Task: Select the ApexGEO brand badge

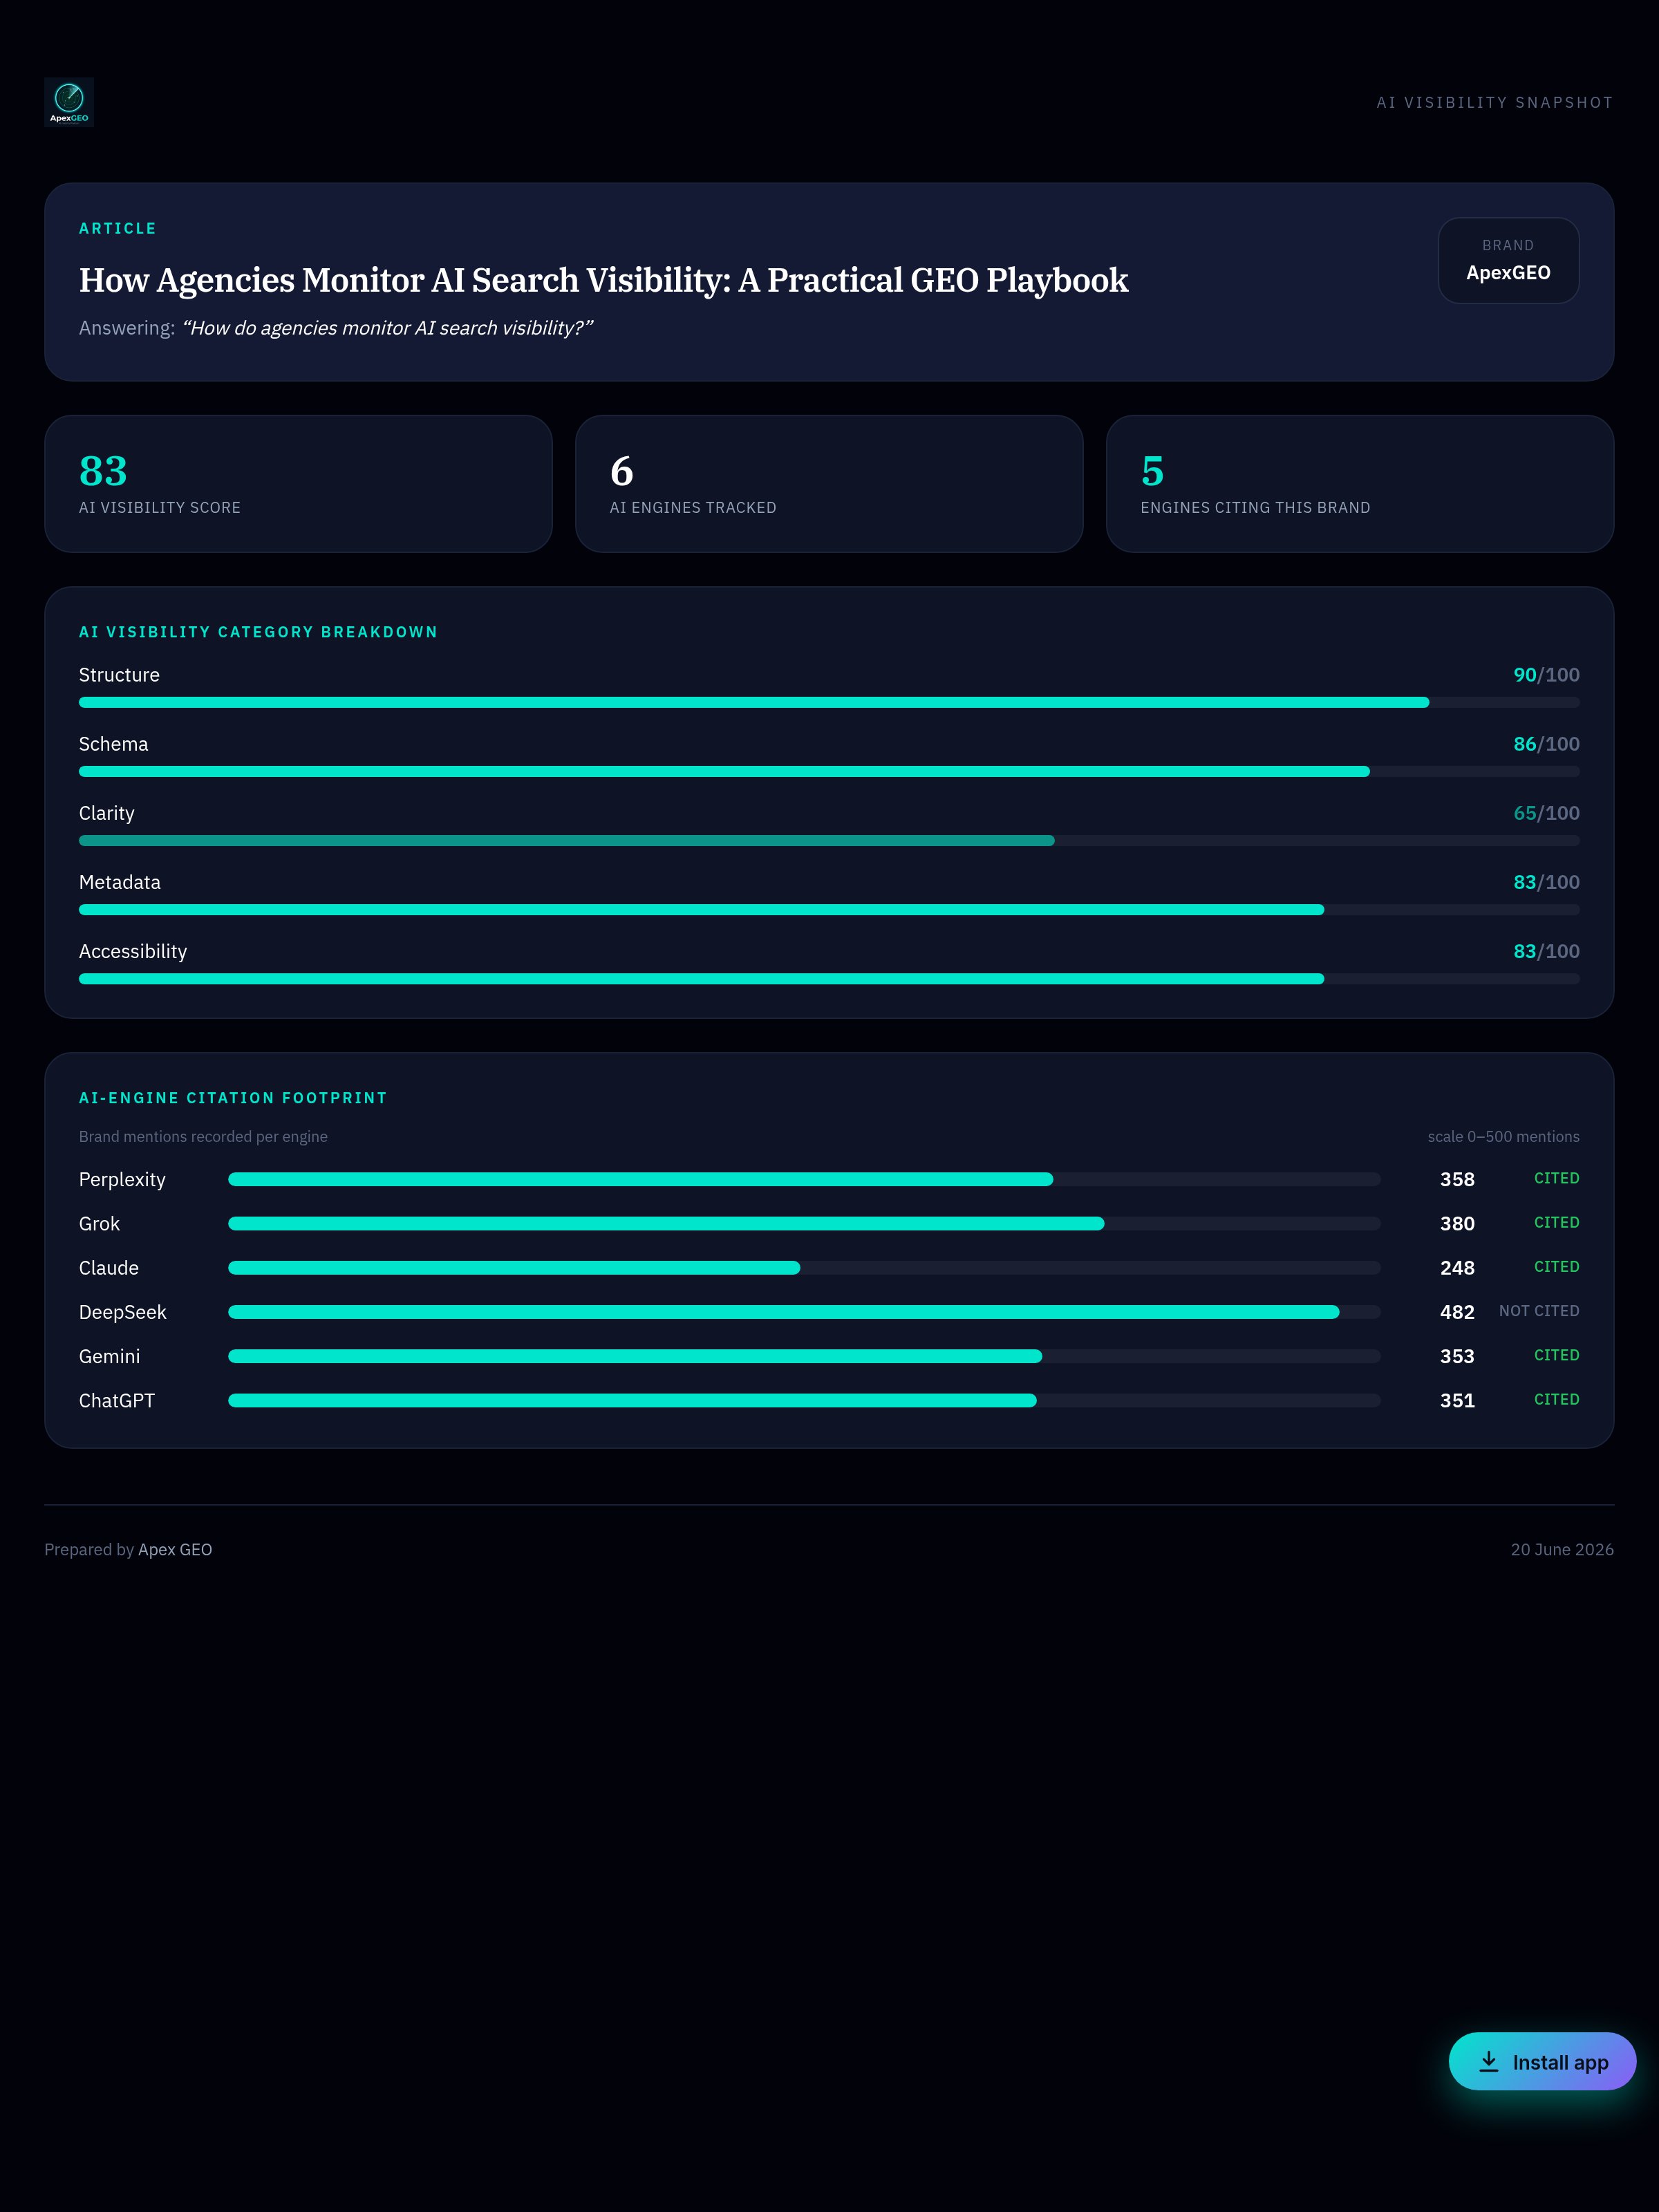Action: point(1508,260)
